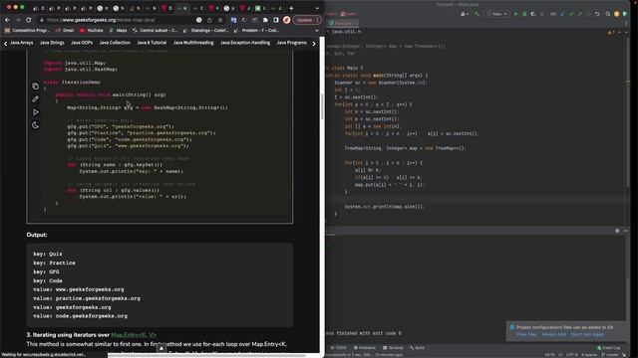Open the Chrome extensions puzzle icon
The image size is (638, 358).
(265, 20)
